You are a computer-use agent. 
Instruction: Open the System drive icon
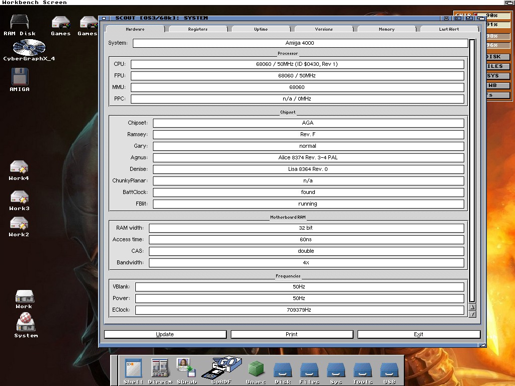coord(26,325)
